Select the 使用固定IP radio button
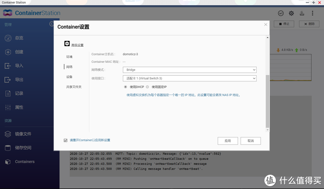Screen dimensions: 324x189 (x=147, y=87)
